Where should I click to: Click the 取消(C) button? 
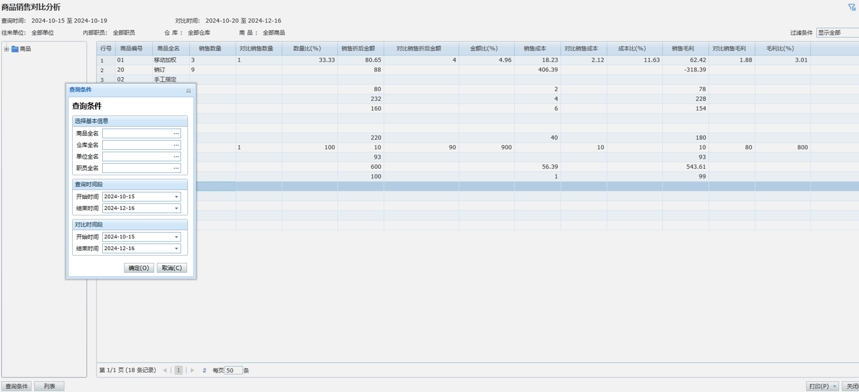(171, 268)
